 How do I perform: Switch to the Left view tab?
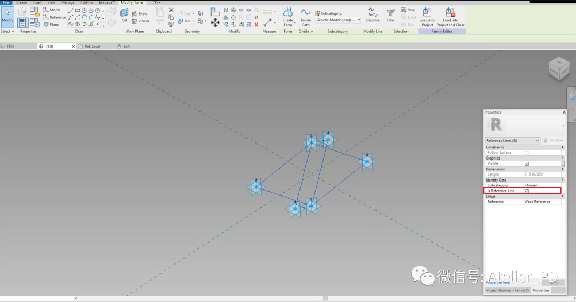[x=126, y=47]
